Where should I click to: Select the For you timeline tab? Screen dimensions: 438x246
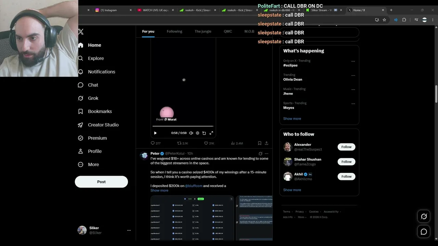[148, 31]
